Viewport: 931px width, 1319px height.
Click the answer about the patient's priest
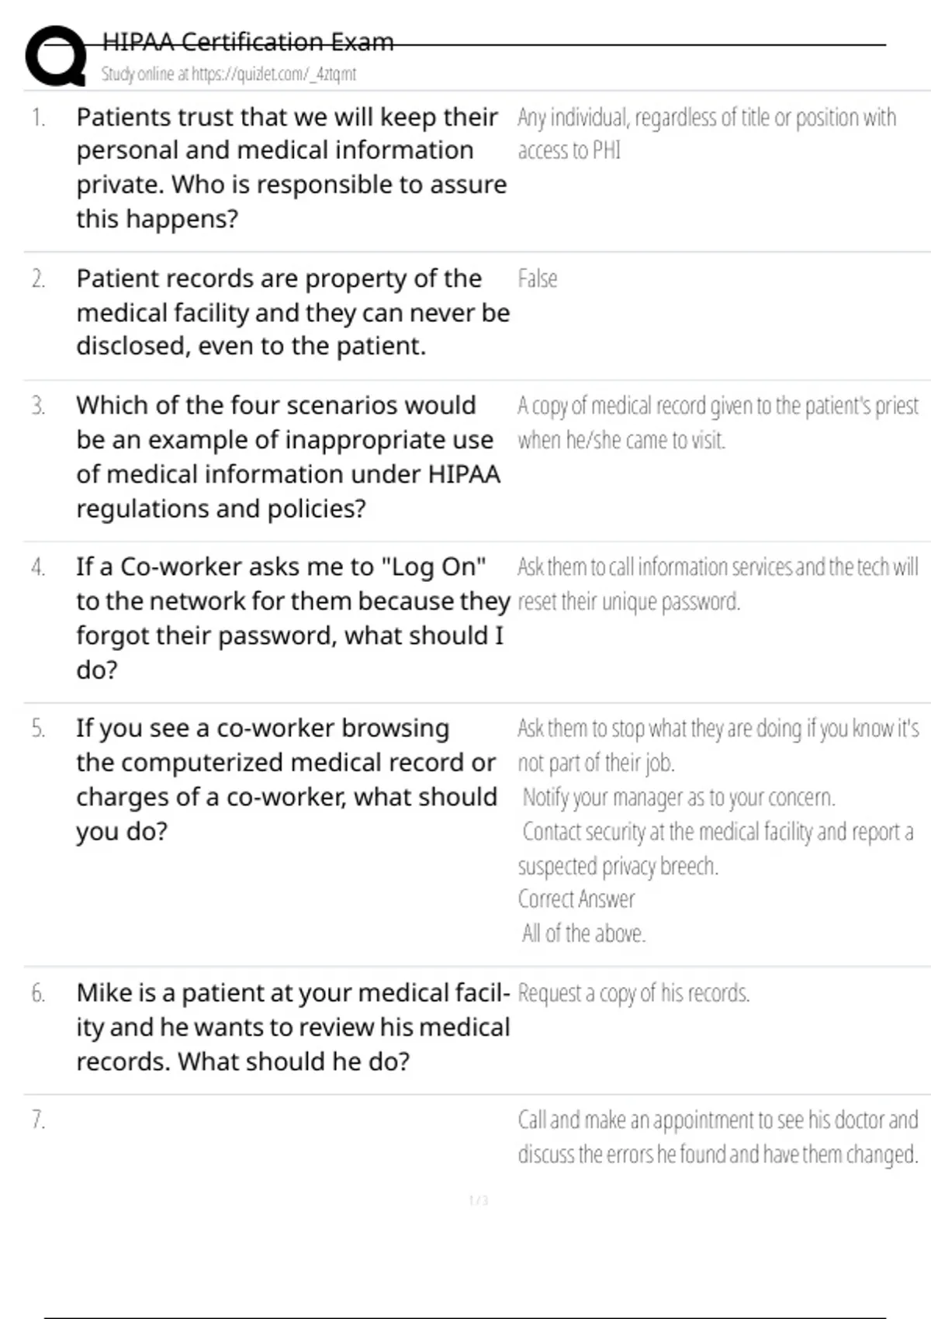717,423
